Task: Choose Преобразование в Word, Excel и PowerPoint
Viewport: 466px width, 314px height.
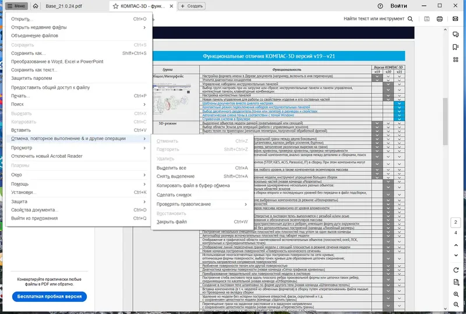Action: coord(79,62)
